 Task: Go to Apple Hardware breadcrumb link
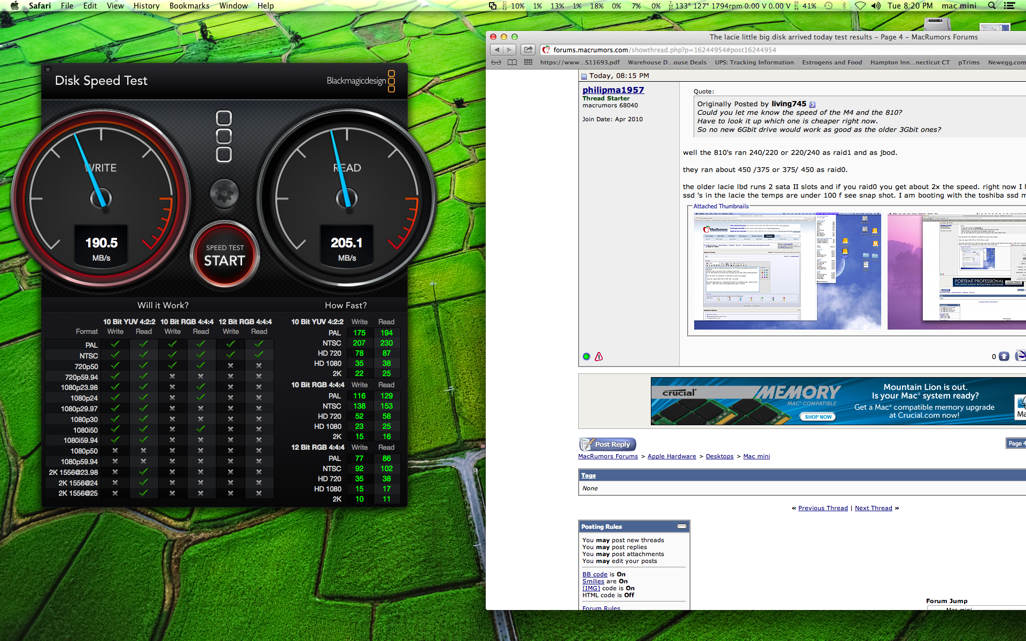pyautogui.click(x=672, y=456)
